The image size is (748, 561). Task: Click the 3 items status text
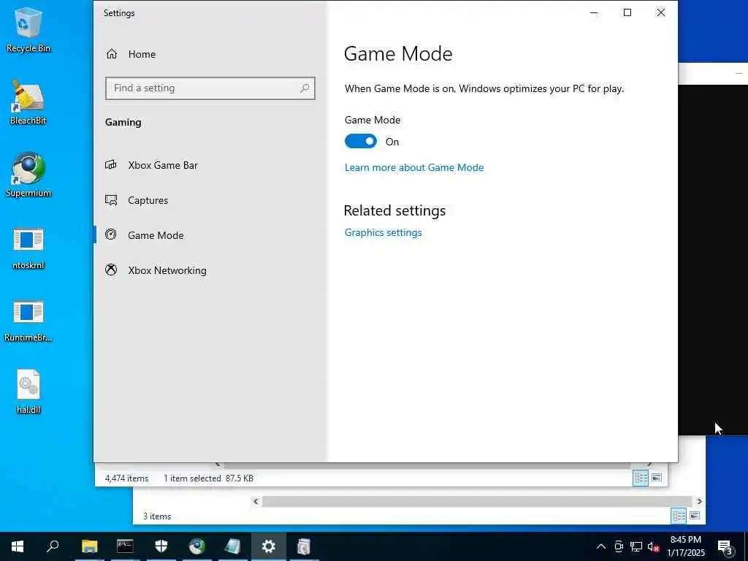coord(157,516)
